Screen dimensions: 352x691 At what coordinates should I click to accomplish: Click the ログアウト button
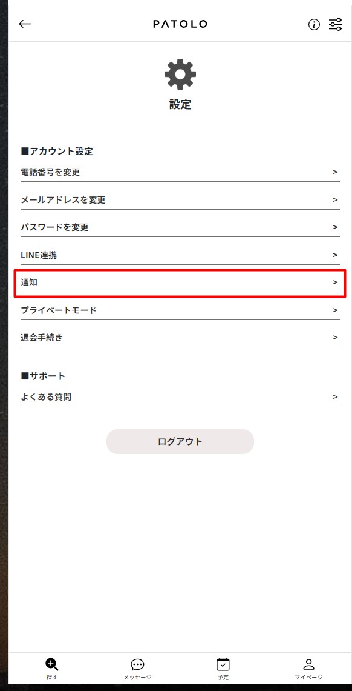pyautogui.click(x=180, y=441)
